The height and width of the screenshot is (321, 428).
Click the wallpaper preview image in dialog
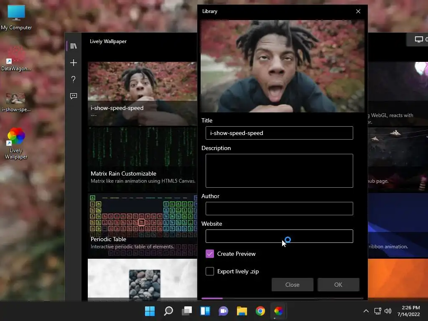[283, 66]
